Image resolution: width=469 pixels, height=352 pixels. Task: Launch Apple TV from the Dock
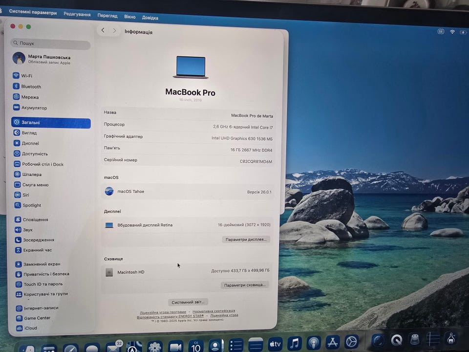coord(275,344)
